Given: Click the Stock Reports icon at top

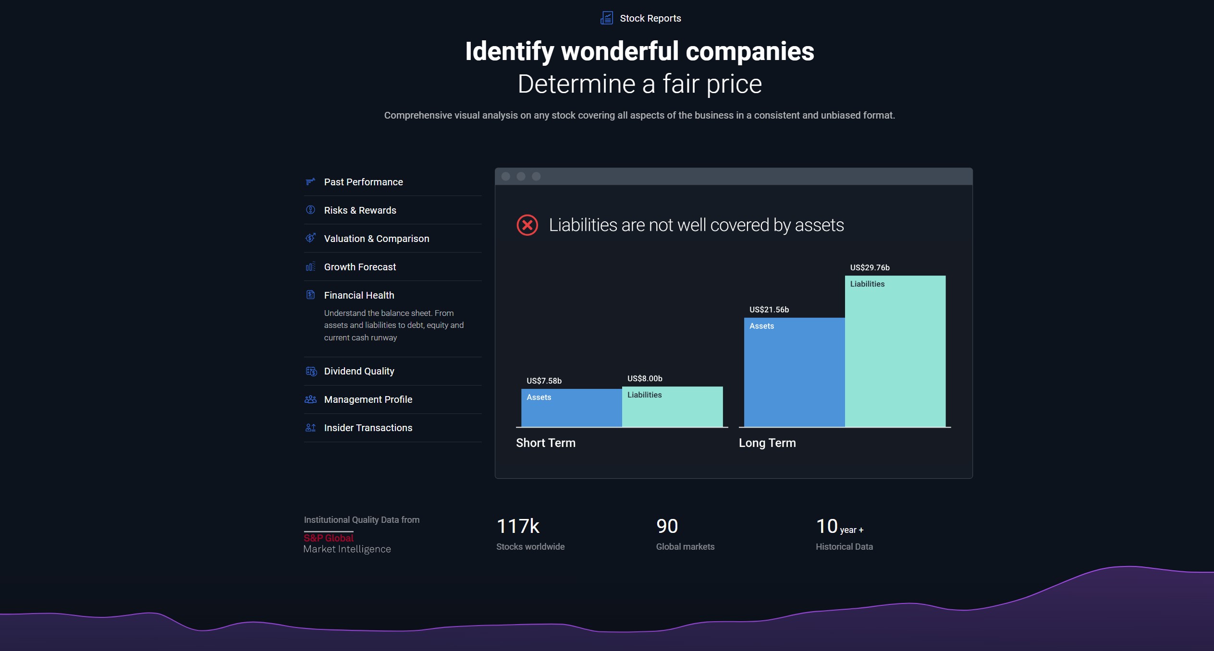Looking at the screenshot, I should (607, 18).
